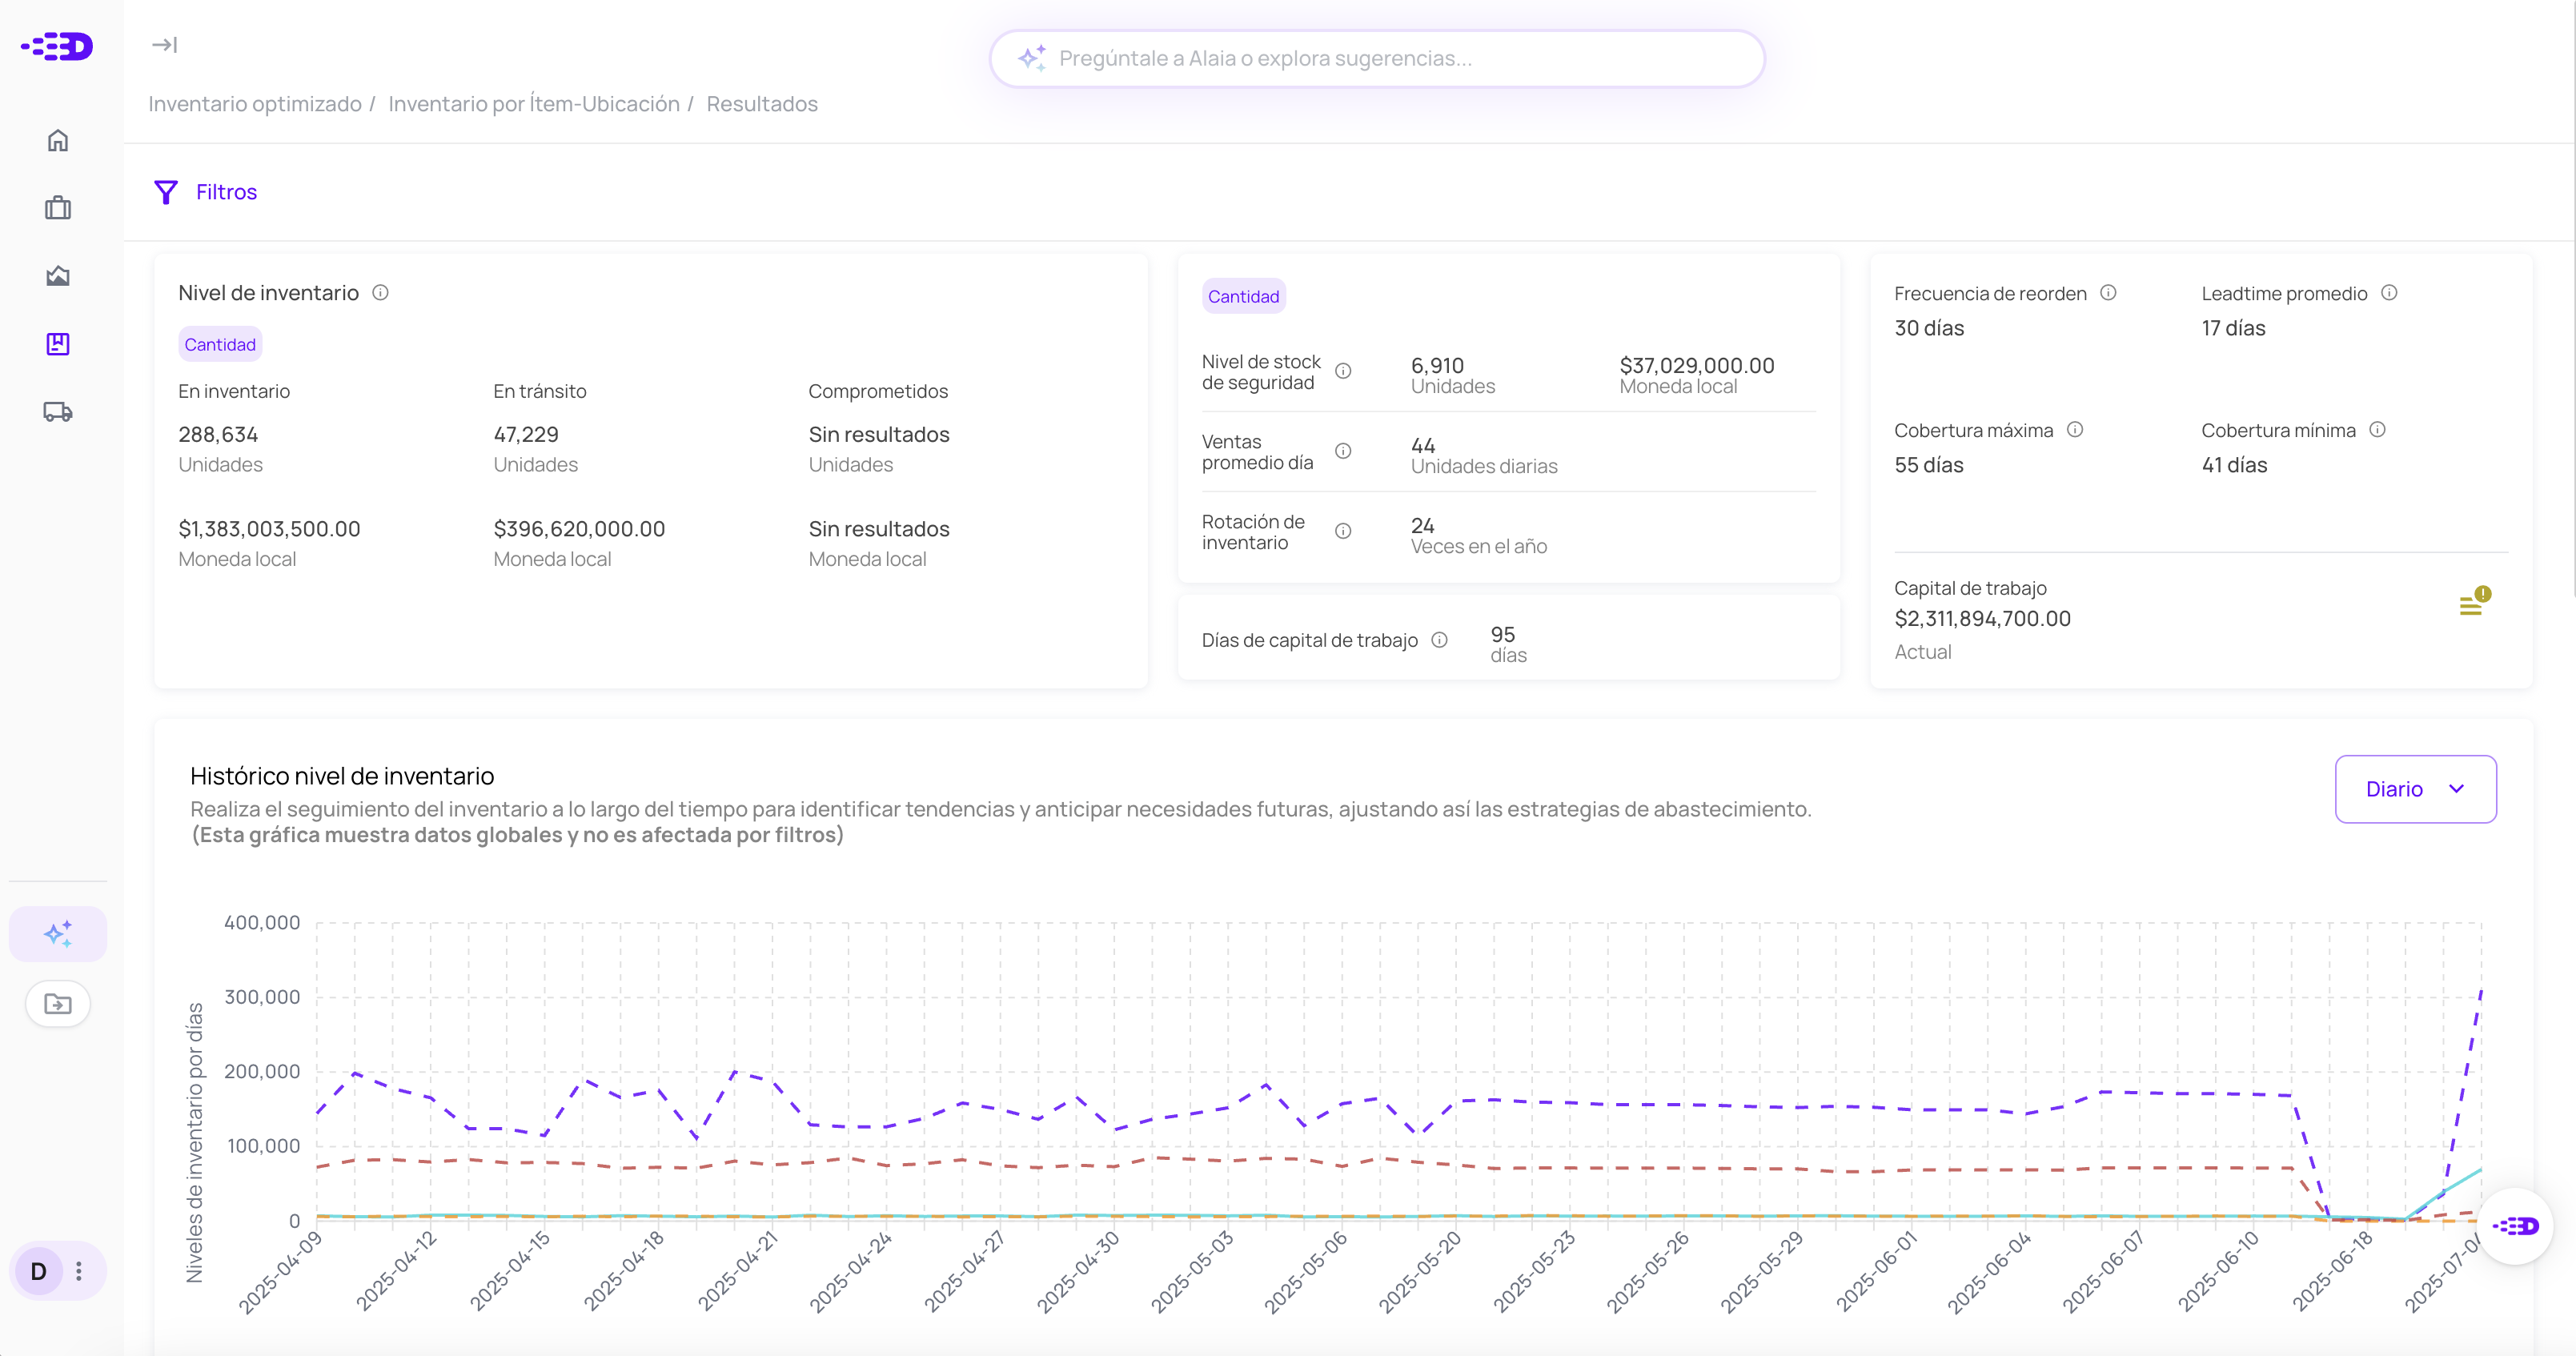Open the Alaia sparkle assistant in the sidebar
The height and width of the screenshot is (1356, 2576).
[x=58, y=934]
